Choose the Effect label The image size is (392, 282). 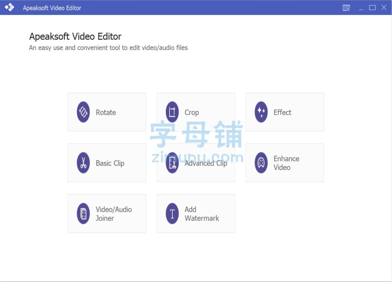pyautogui.click(x=283, y=112)
